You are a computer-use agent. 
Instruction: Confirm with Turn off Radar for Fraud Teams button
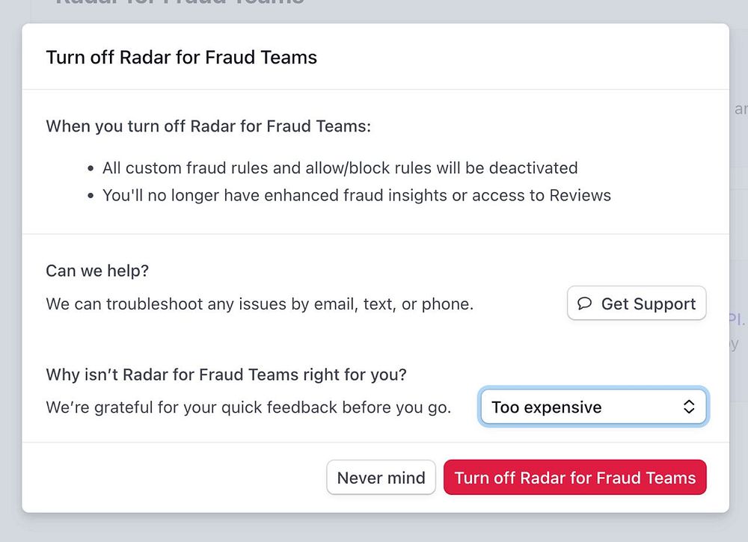(x=574, y=478)
